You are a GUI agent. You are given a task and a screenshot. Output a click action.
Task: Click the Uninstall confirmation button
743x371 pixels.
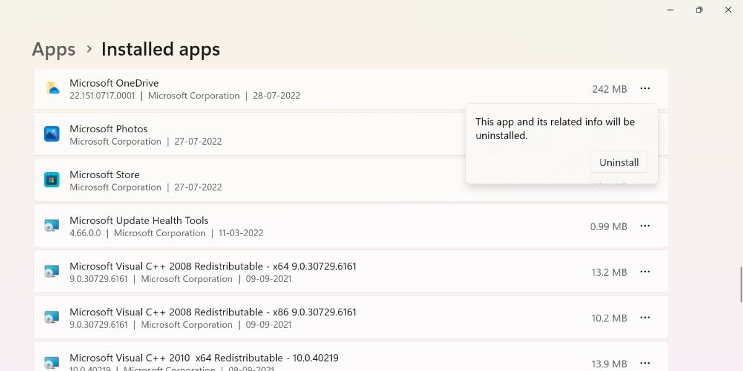pyautogui.click(x=619, y=162)
